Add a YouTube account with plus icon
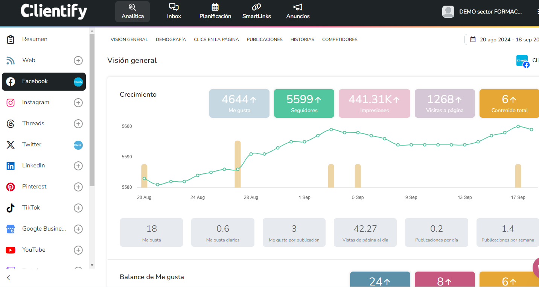The width and height of the screenshot is (539, 287). point(78,250)
